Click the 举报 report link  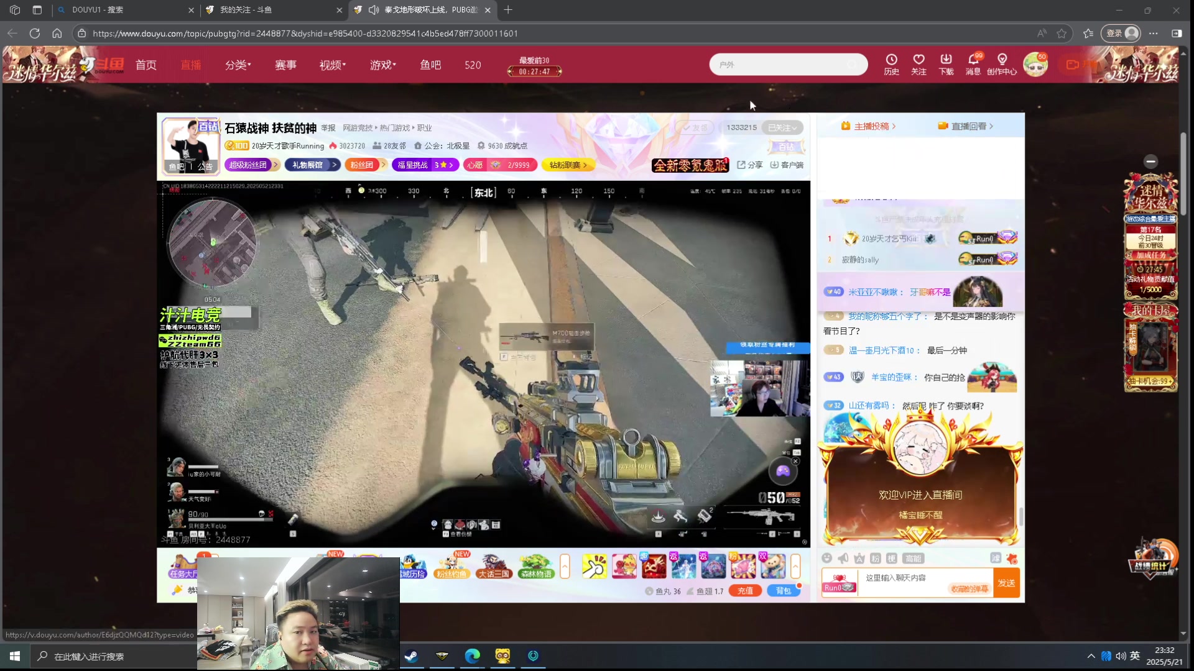click(x=328, y=128)
